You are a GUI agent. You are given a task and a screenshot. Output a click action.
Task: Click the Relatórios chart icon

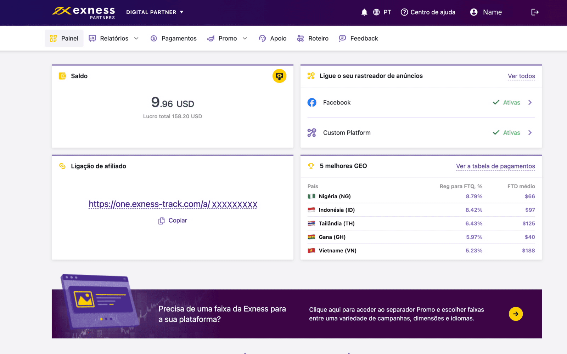click(x=92, y=38)
